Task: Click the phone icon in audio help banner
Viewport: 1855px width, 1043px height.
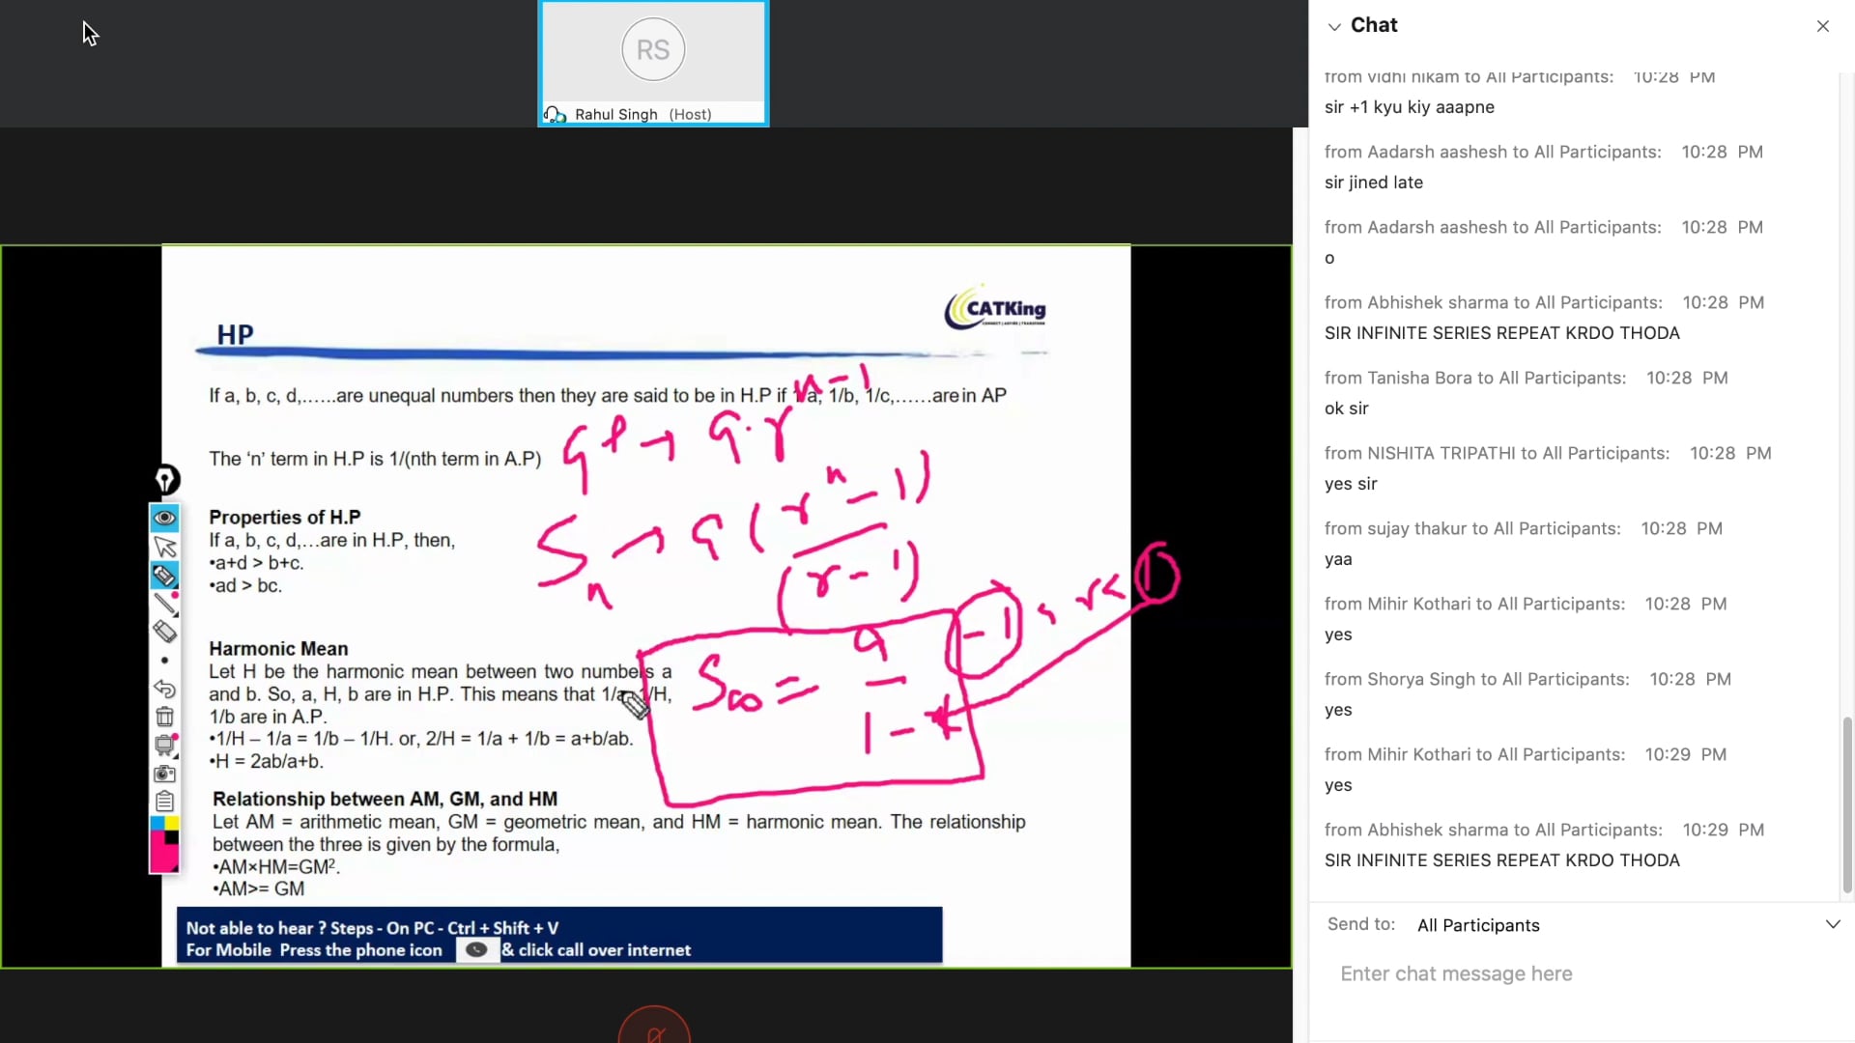Action: coord(476,950)
